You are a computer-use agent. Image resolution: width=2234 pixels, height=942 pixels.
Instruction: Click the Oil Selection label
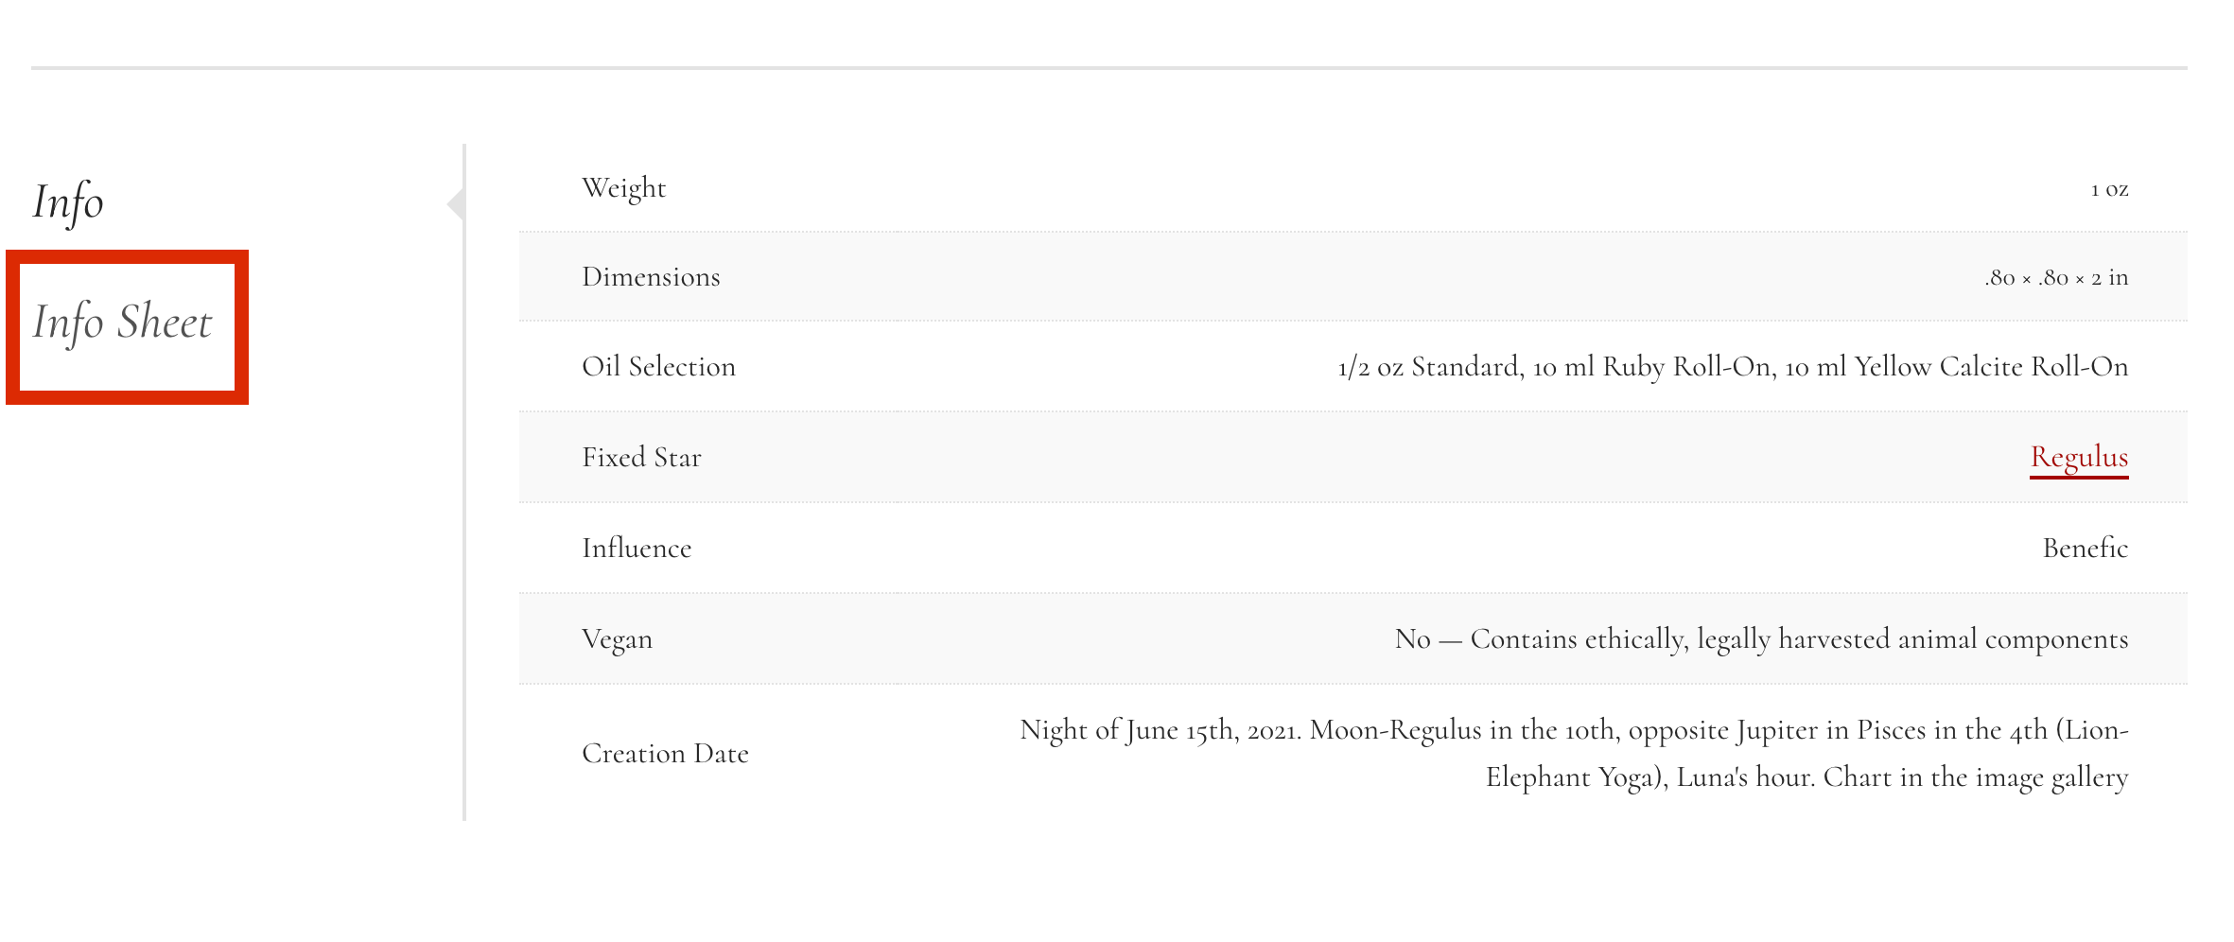pyautogui.click(x=658, y=367)
